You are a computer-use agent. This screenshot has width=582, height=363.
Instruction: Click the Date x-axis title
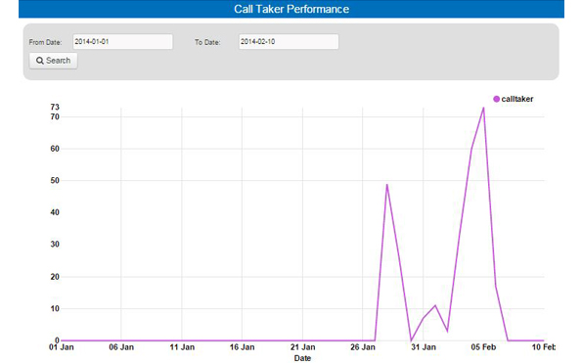point(302,358)
